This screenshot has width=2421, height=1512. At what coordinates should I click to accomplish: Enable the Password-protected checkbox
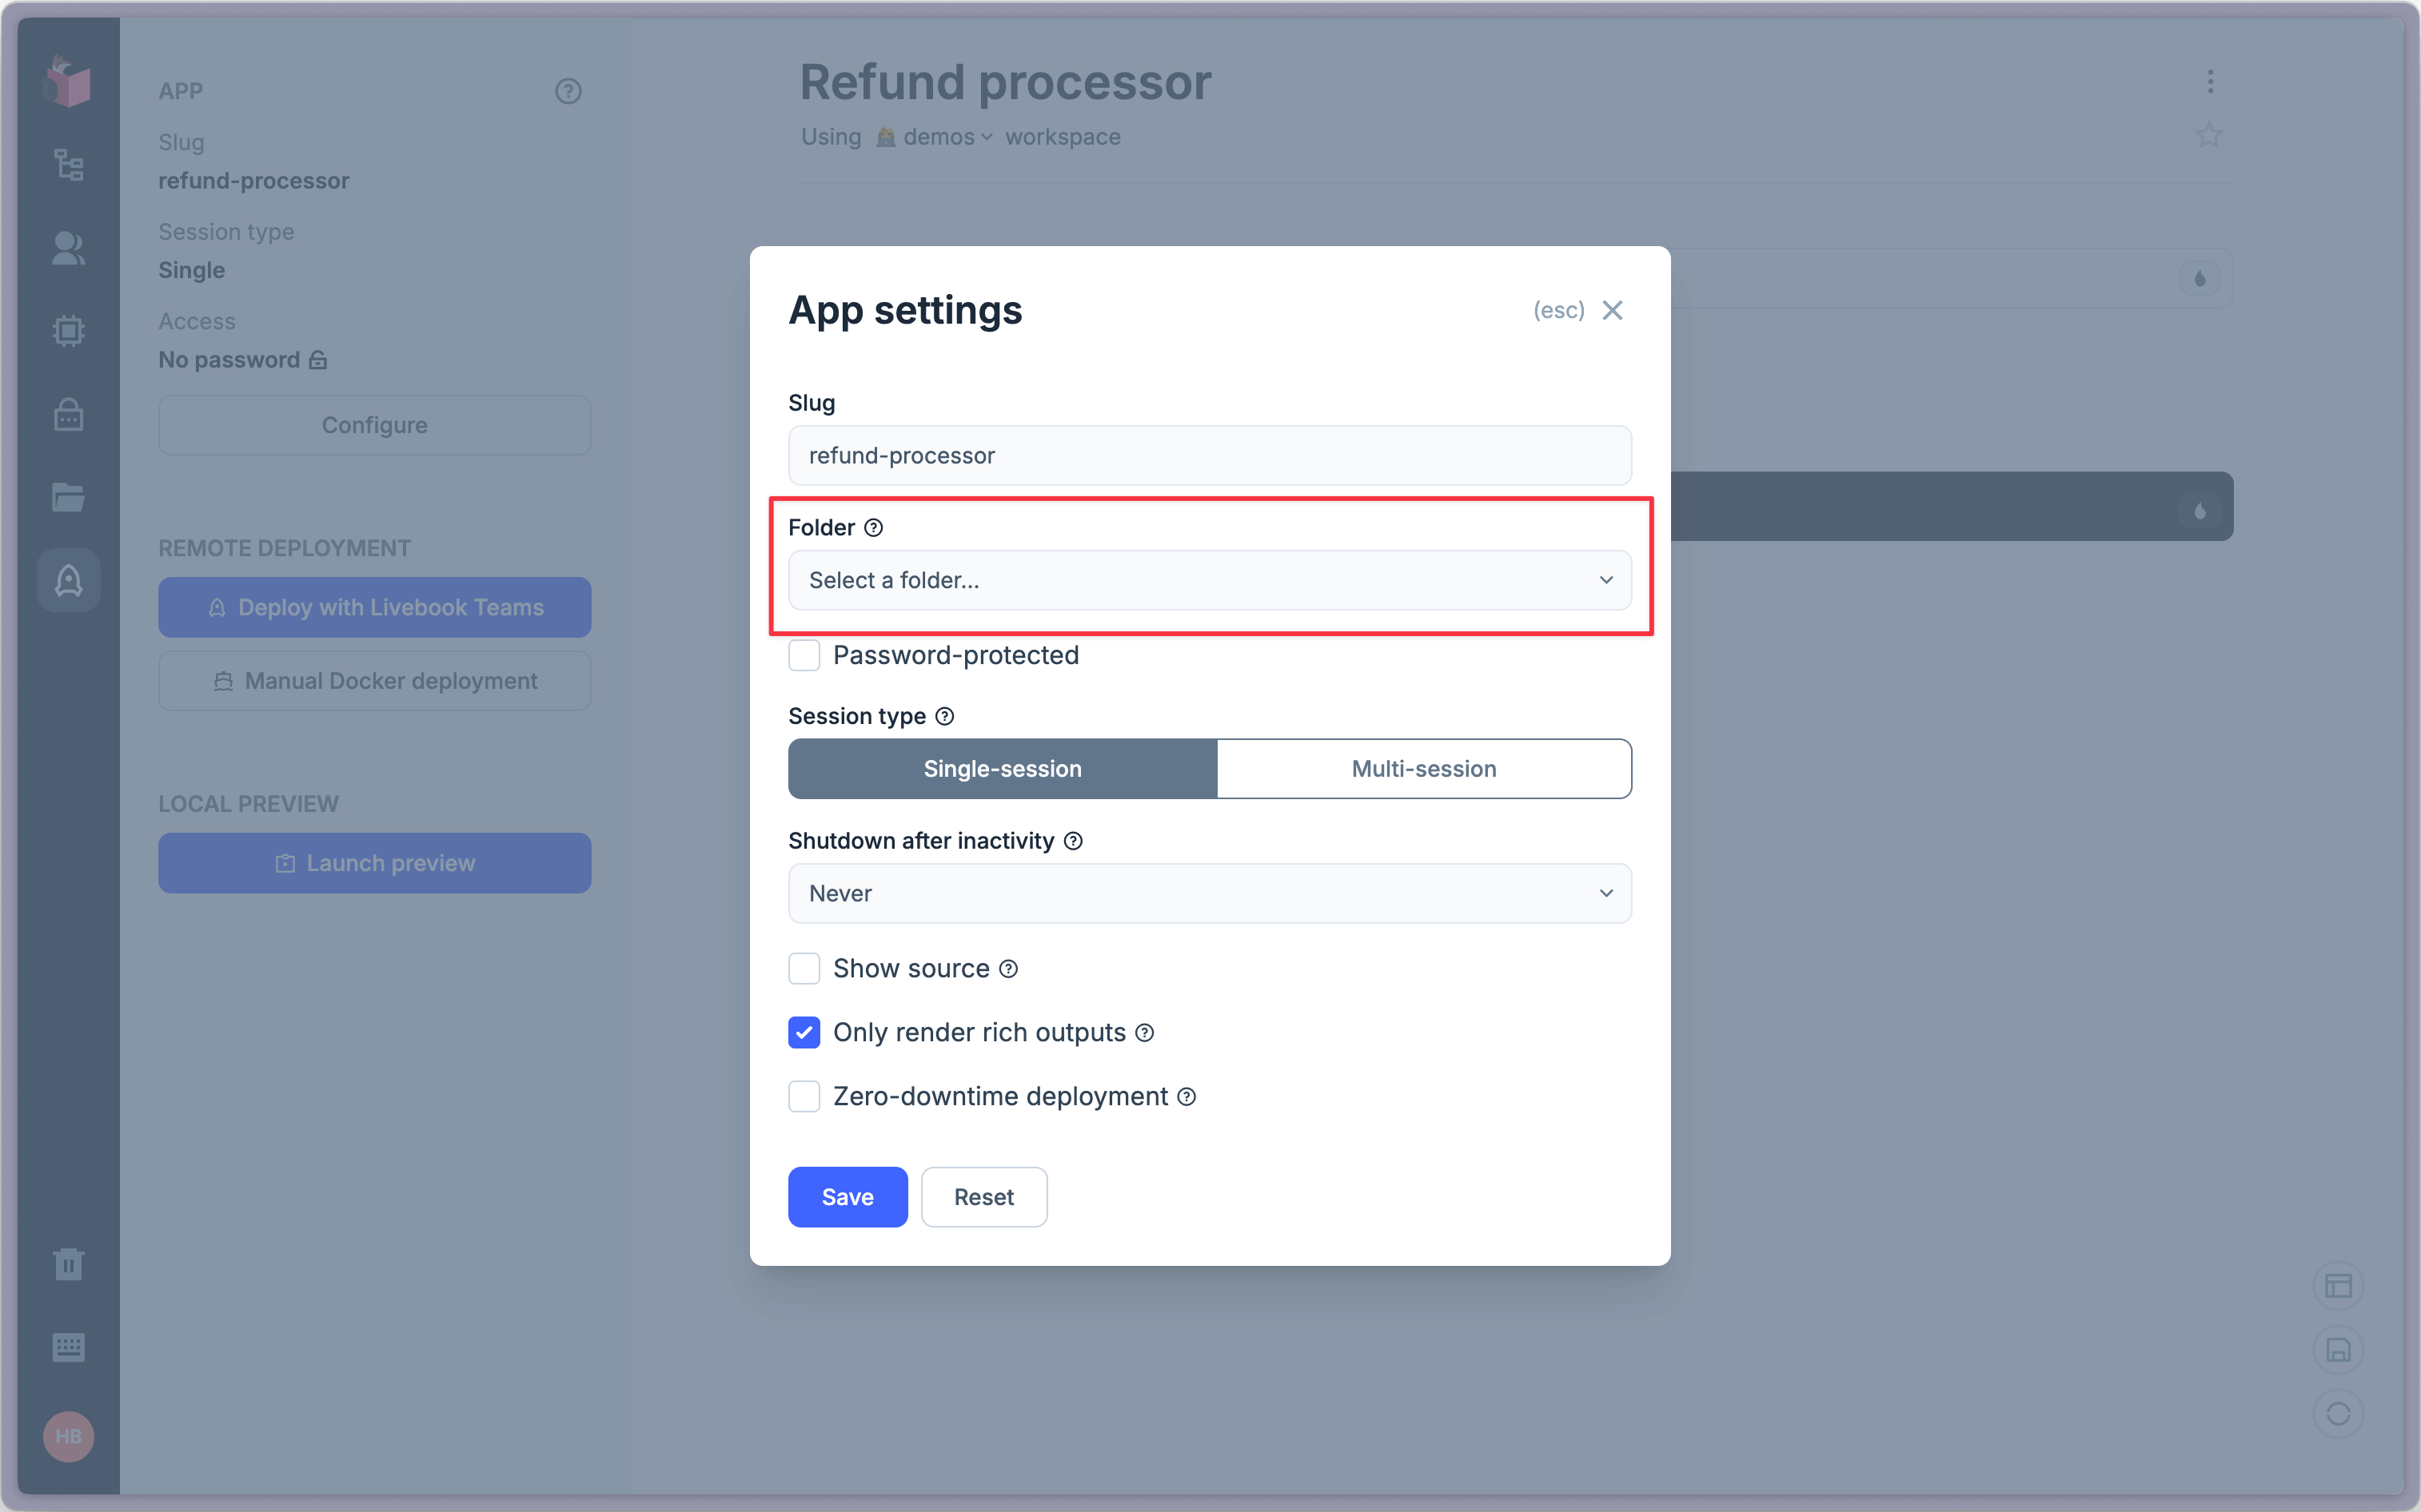(804, 655)
